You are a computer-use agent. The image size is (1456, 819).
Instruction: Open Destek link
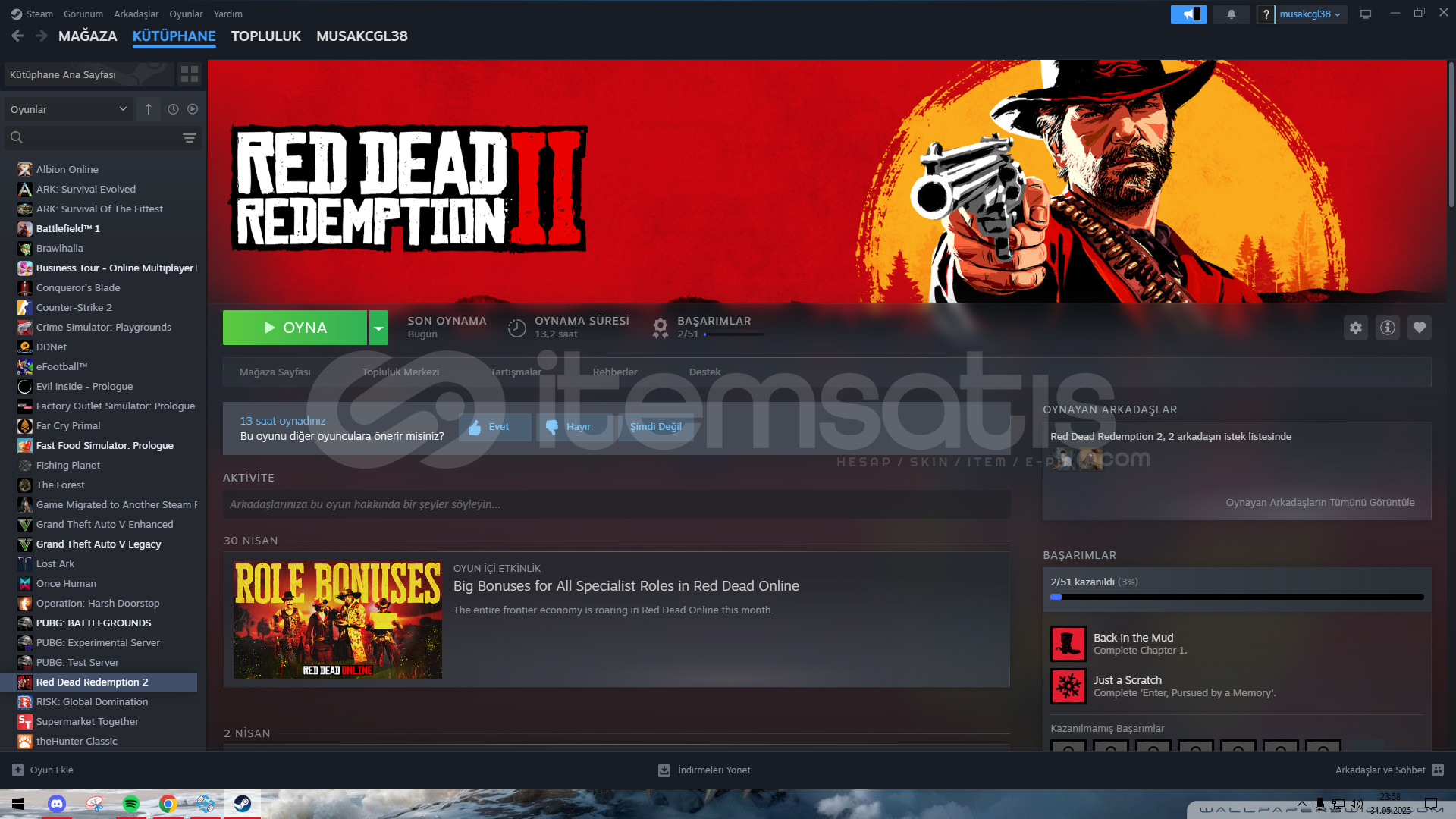pyautogui.click(x=704, y=372)
